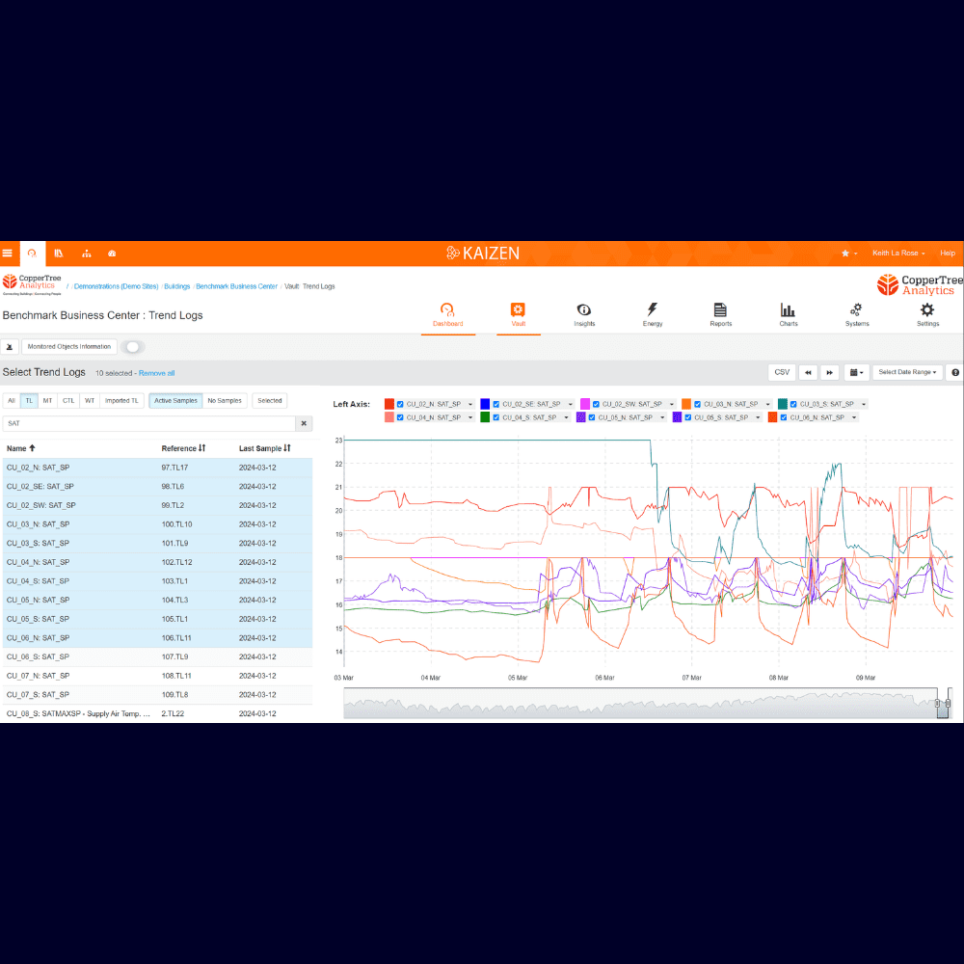The width and height of the screenshot is (964, 964).
Task: Click the green CU_04_S color swatch
Action: 485,417
